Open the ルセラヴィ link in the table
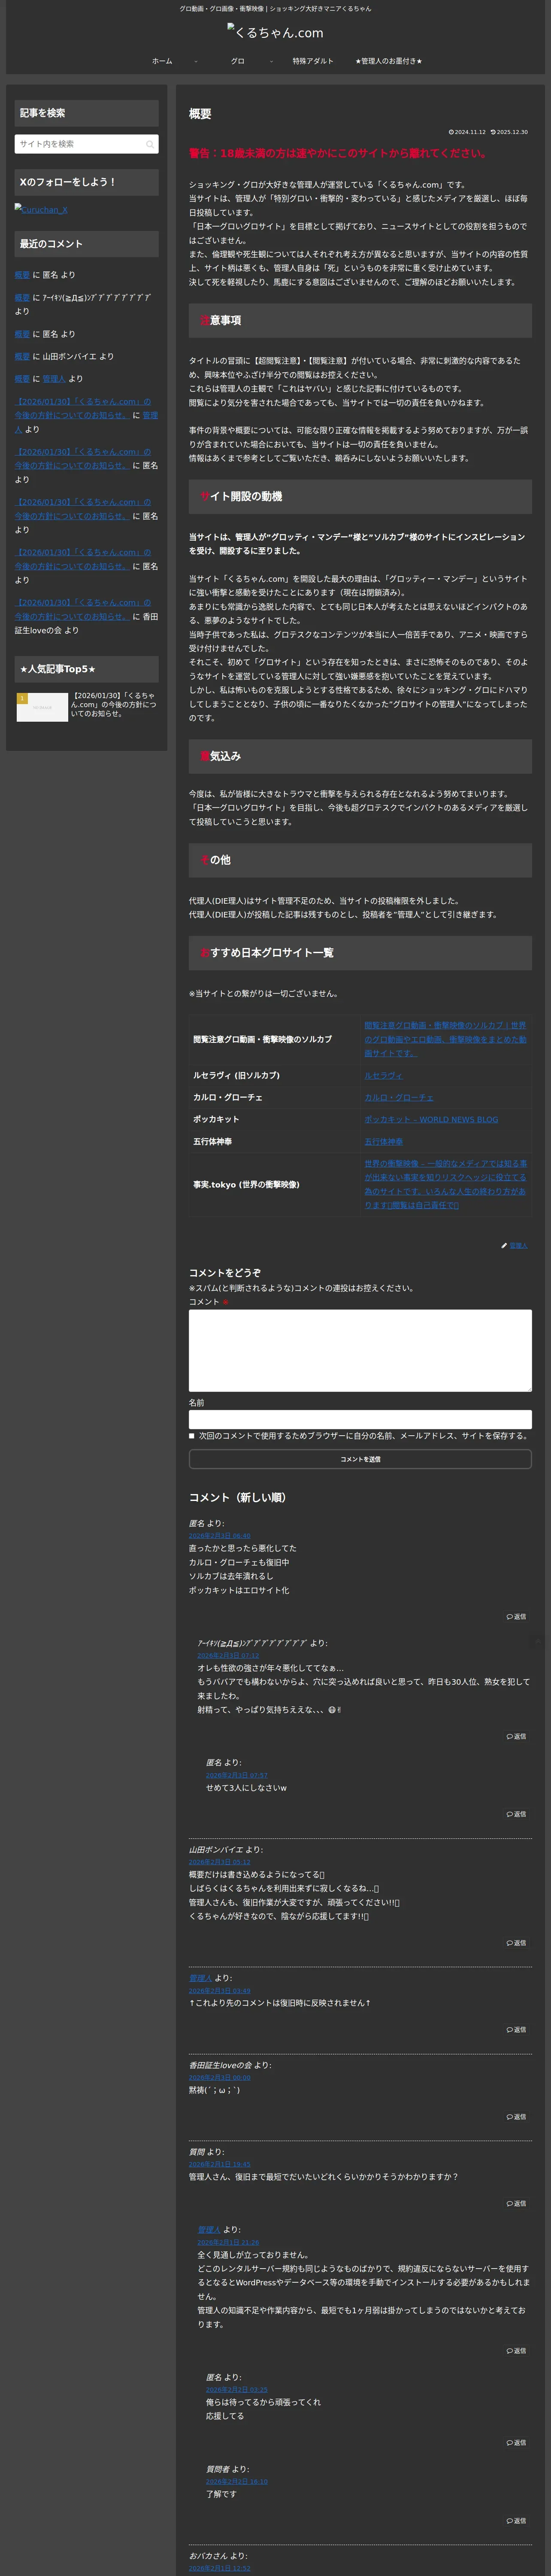This screenshot has width=551, height=2576. pyautogui.click(x=383, y=1075)
